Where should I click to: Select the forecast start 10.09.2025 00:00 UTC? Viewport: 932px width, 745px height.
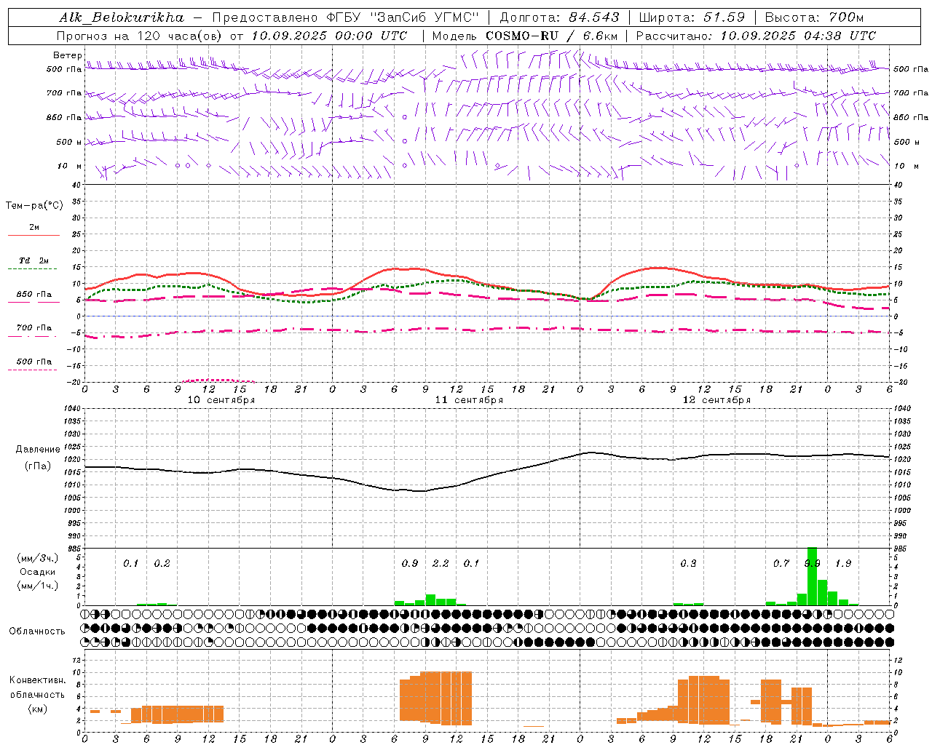click(329, 36)
